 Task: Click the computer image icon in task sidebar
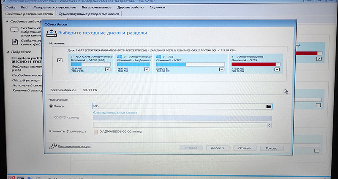(14, 30)
